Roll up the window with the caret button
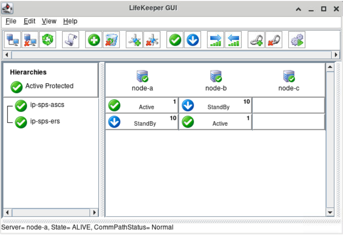The image size is (343, 235). [298, 9]
